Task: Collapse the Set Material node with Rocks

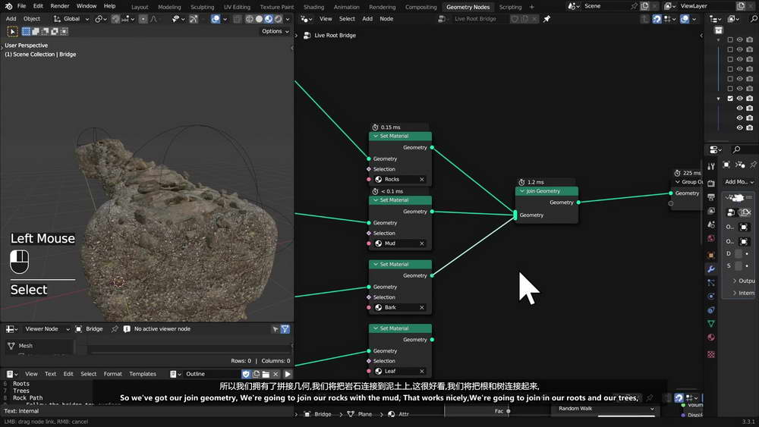Action: [x=376, y=136]
